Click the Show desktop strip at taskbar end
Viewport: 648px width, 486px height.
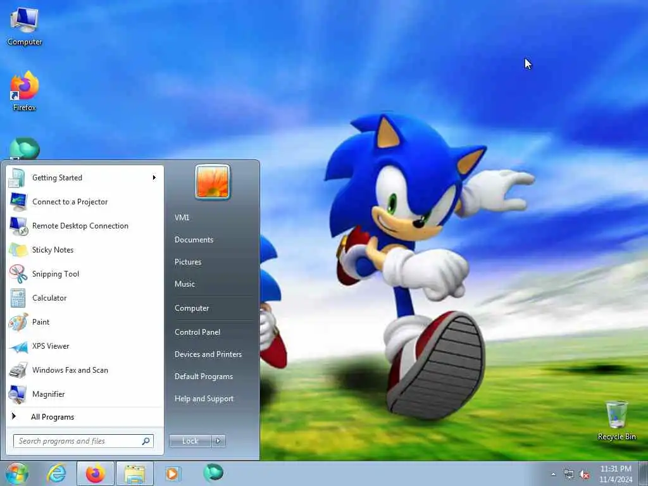pyautogui.click(x=645, y=473)
